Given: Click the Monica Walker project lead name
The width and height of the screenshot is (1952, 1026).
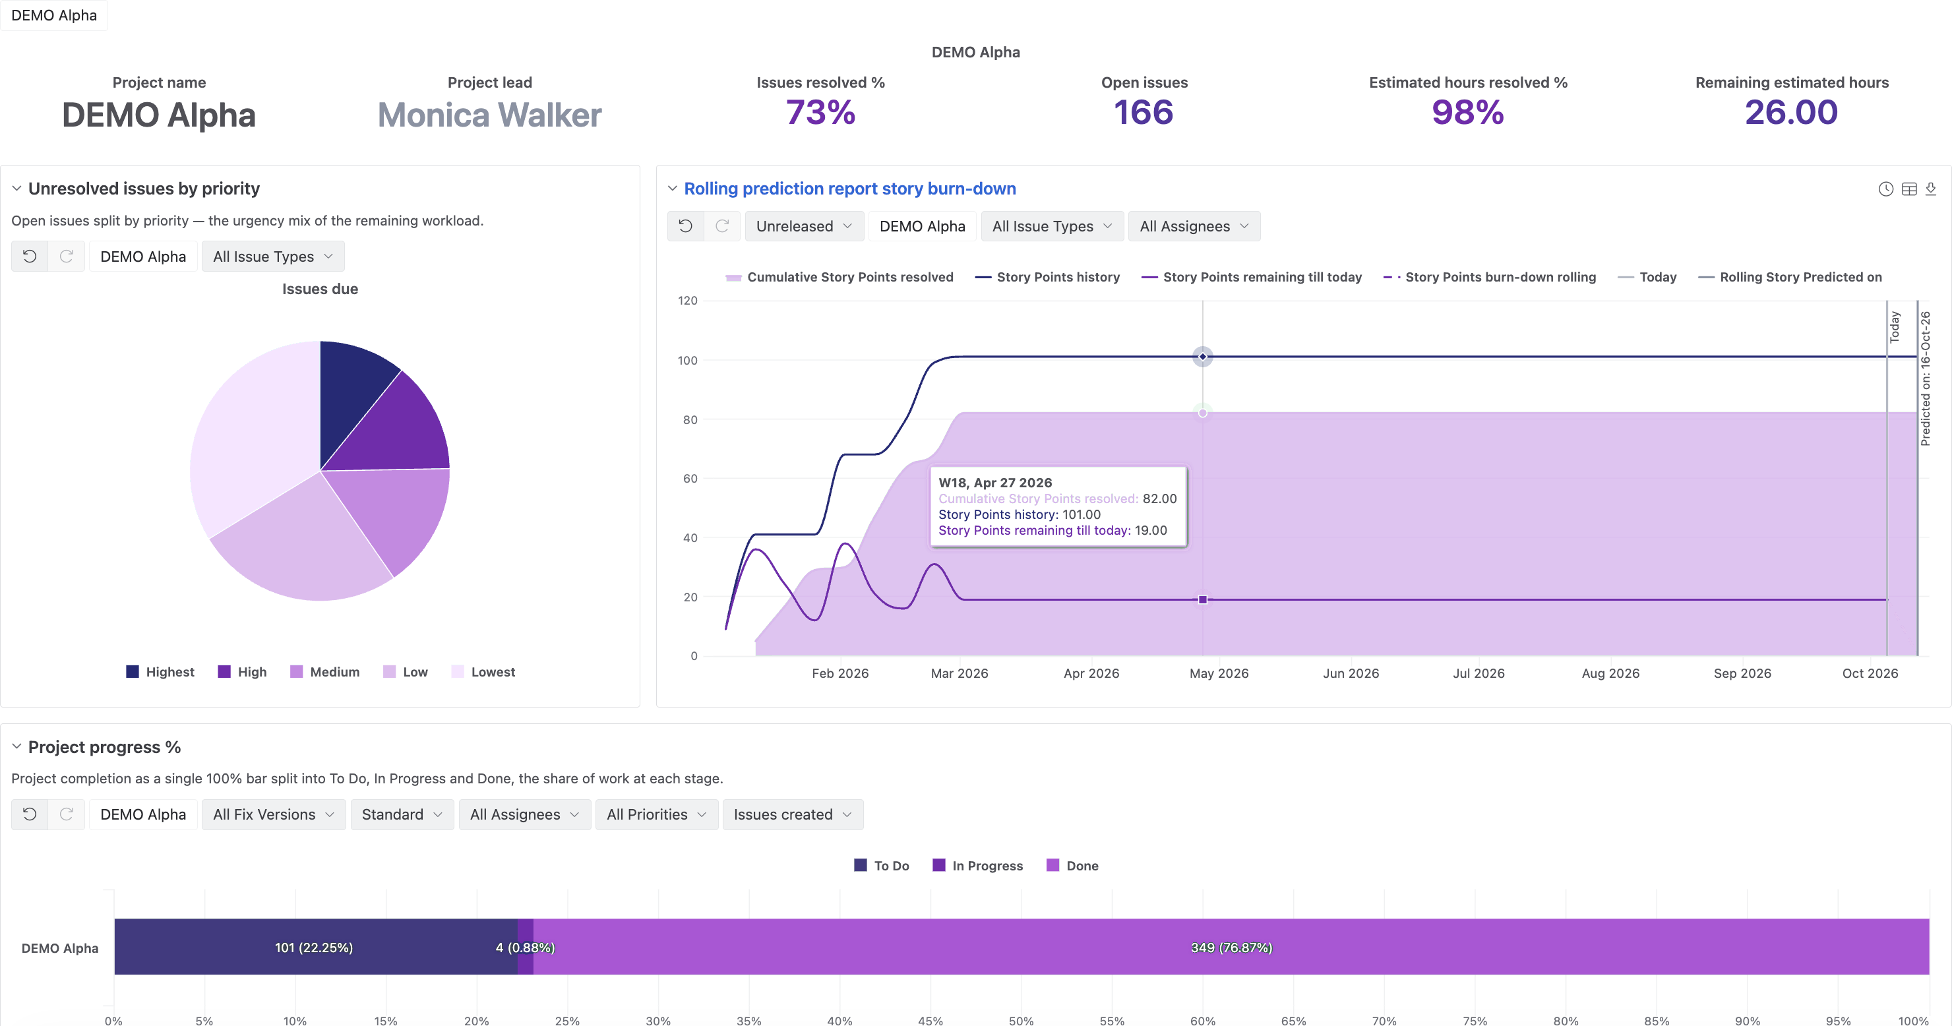Looking at the screenshot, I should (489, 115).
